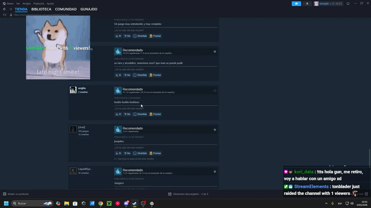Switch to Big Picture mode icon
This screenshot has height=208, width=371.
pyautogui.click(x=348, y=3)
